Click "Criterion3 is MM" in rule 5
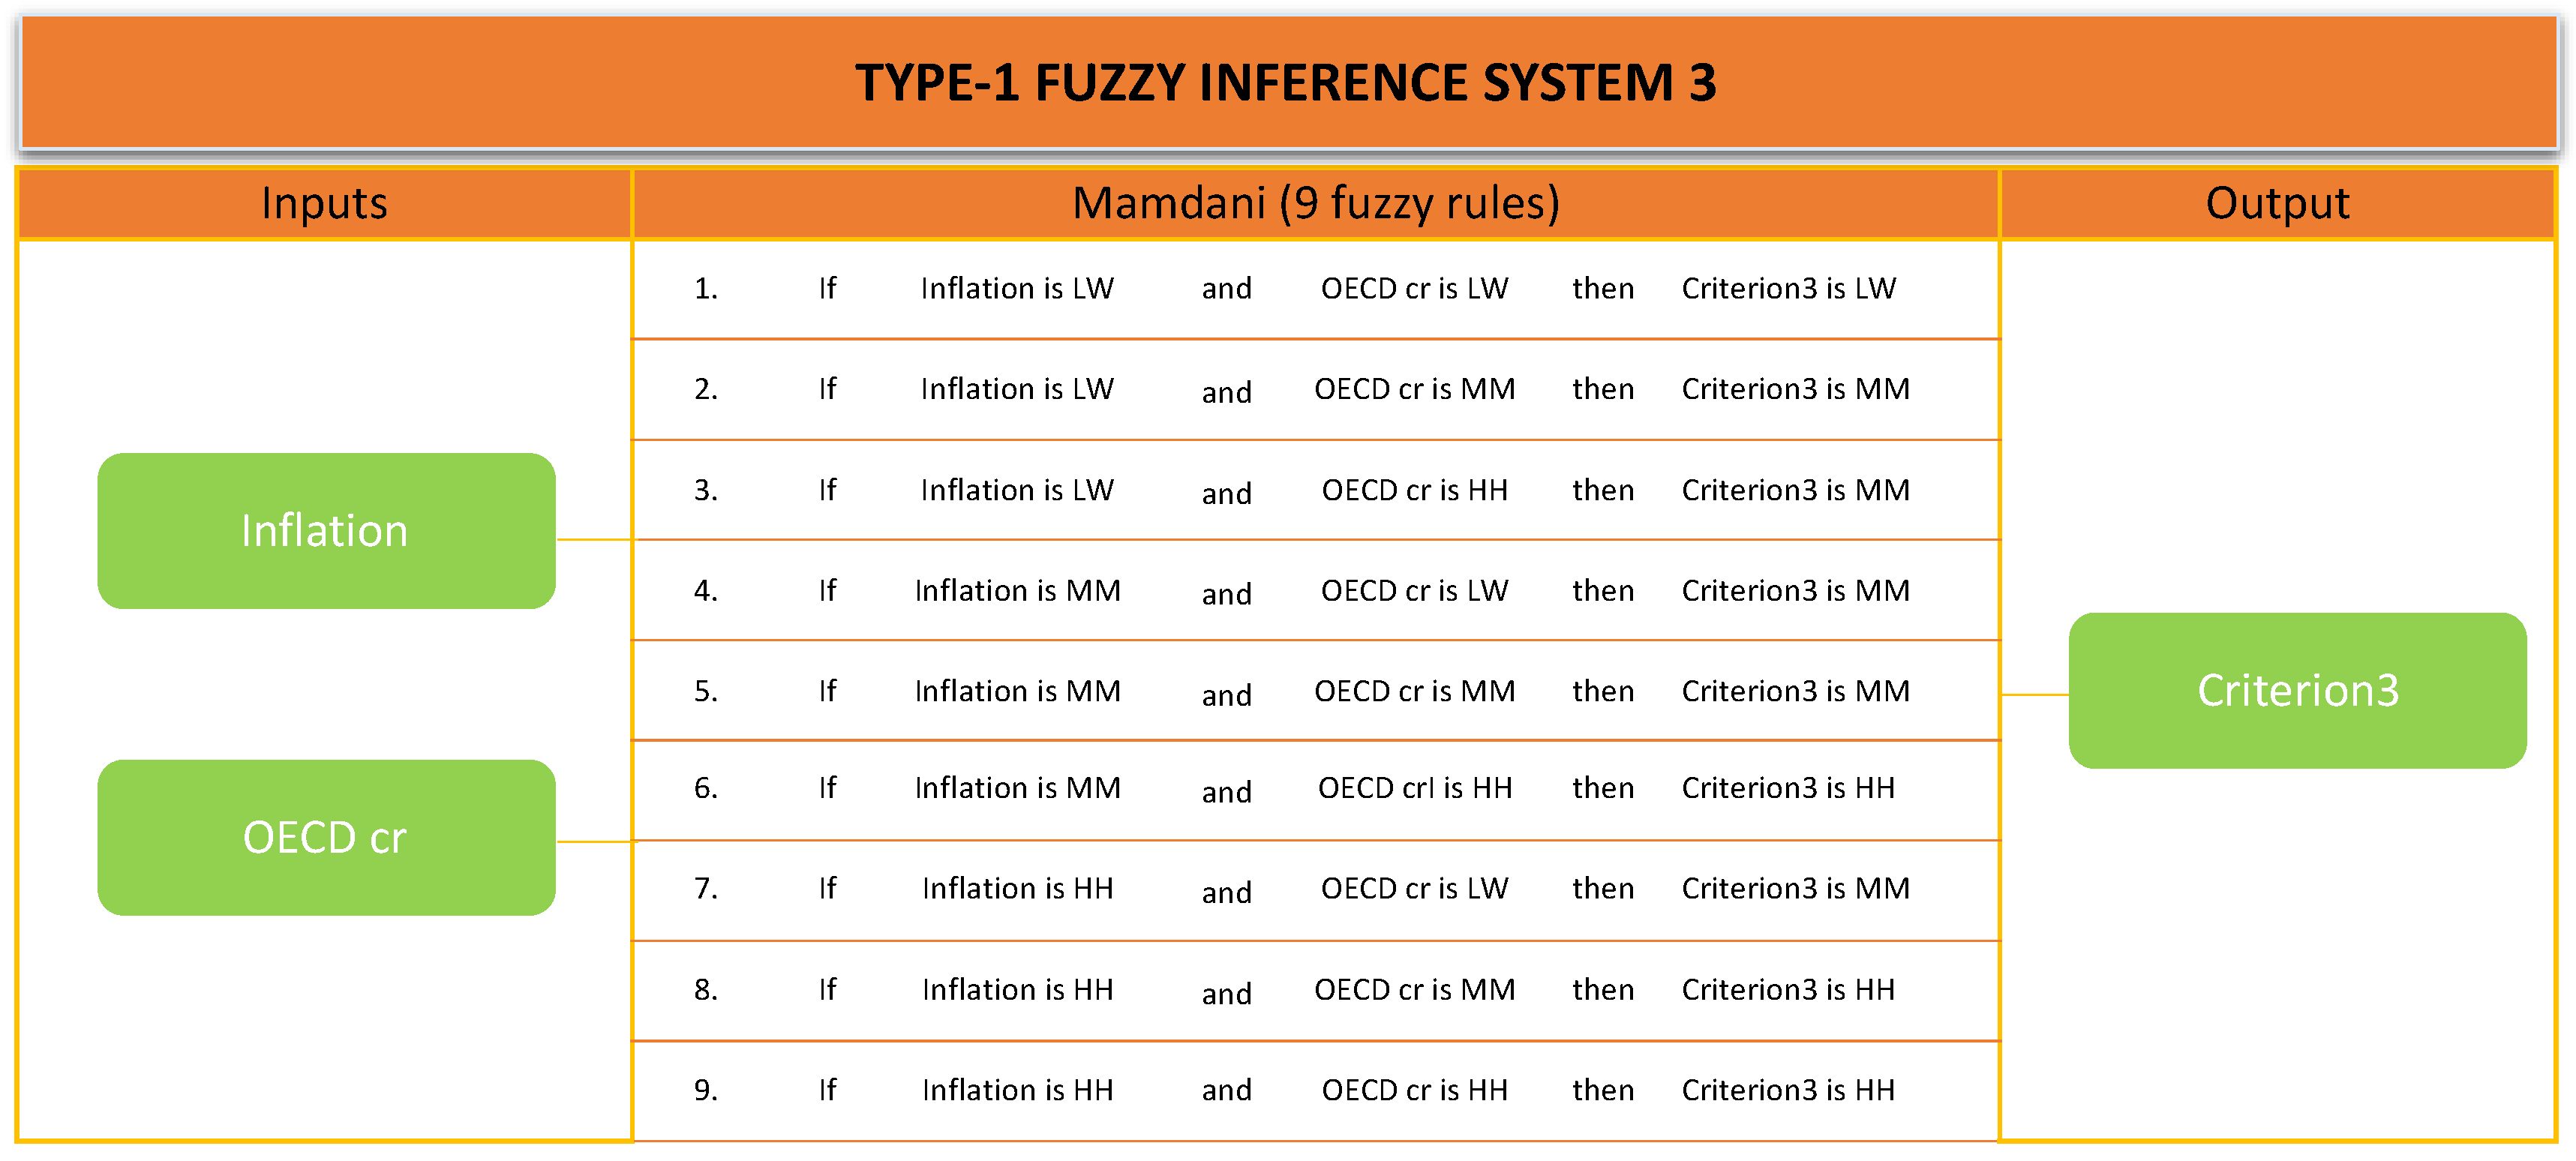Viewport: 2576px width, 1161px height. pos(1795,691)
